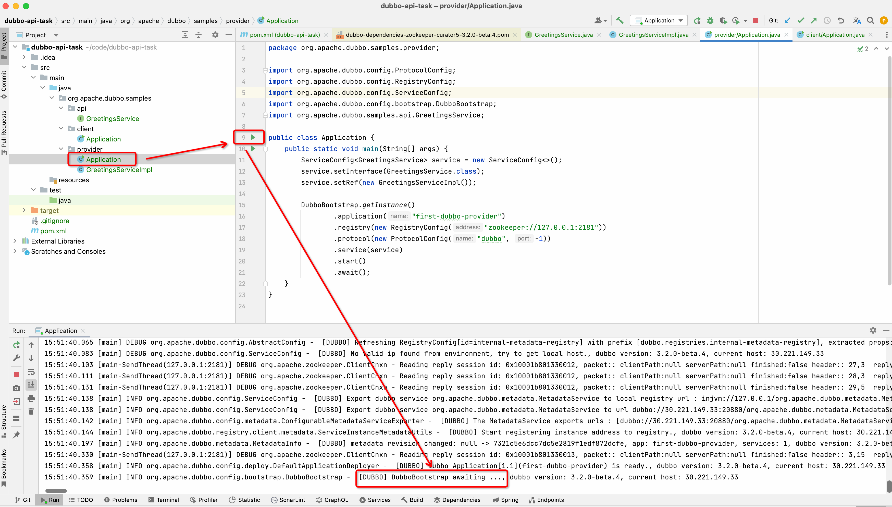Clear console output with trash icon
Screen dimensions: 892x507
(x=31, y=411)
